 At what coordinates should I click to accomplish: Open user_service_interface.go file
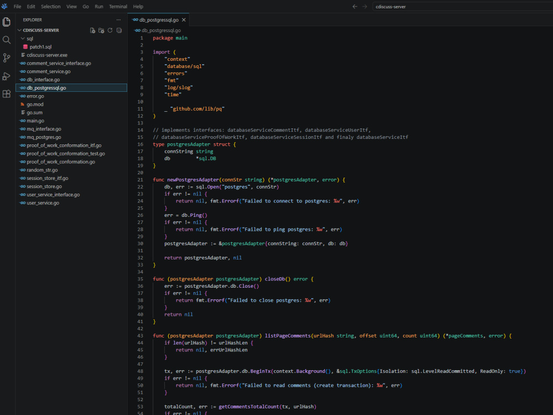pyautogui.click(x=53, y=194)
